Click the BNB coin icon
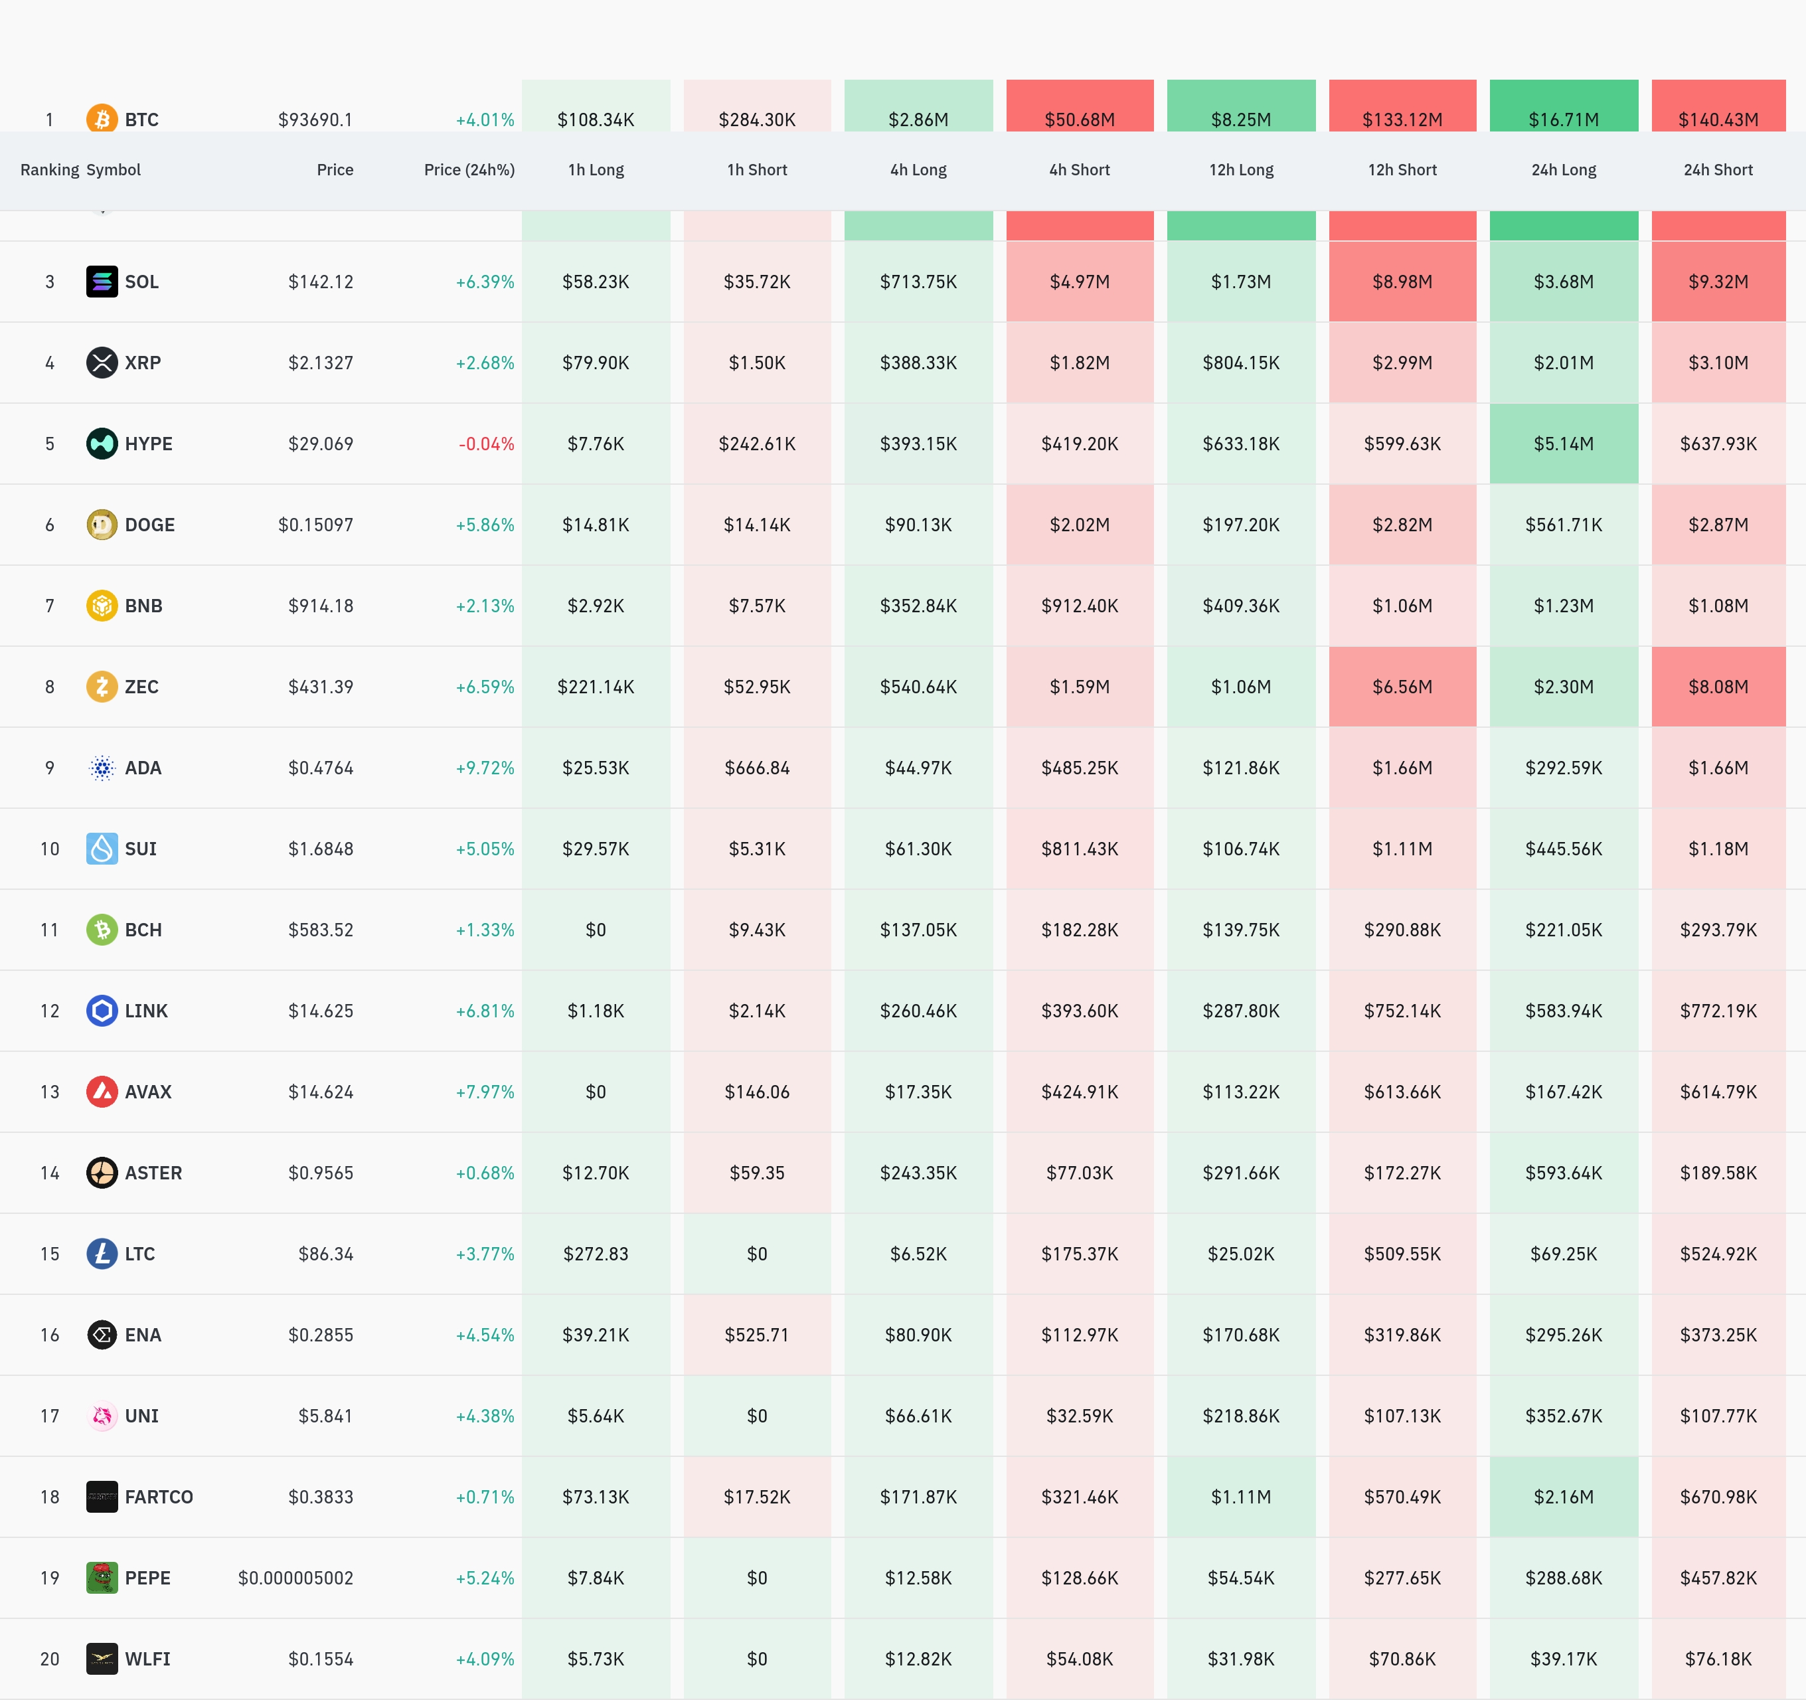1806x1700 pixels. pyautogui.click(x=102, y=605)
